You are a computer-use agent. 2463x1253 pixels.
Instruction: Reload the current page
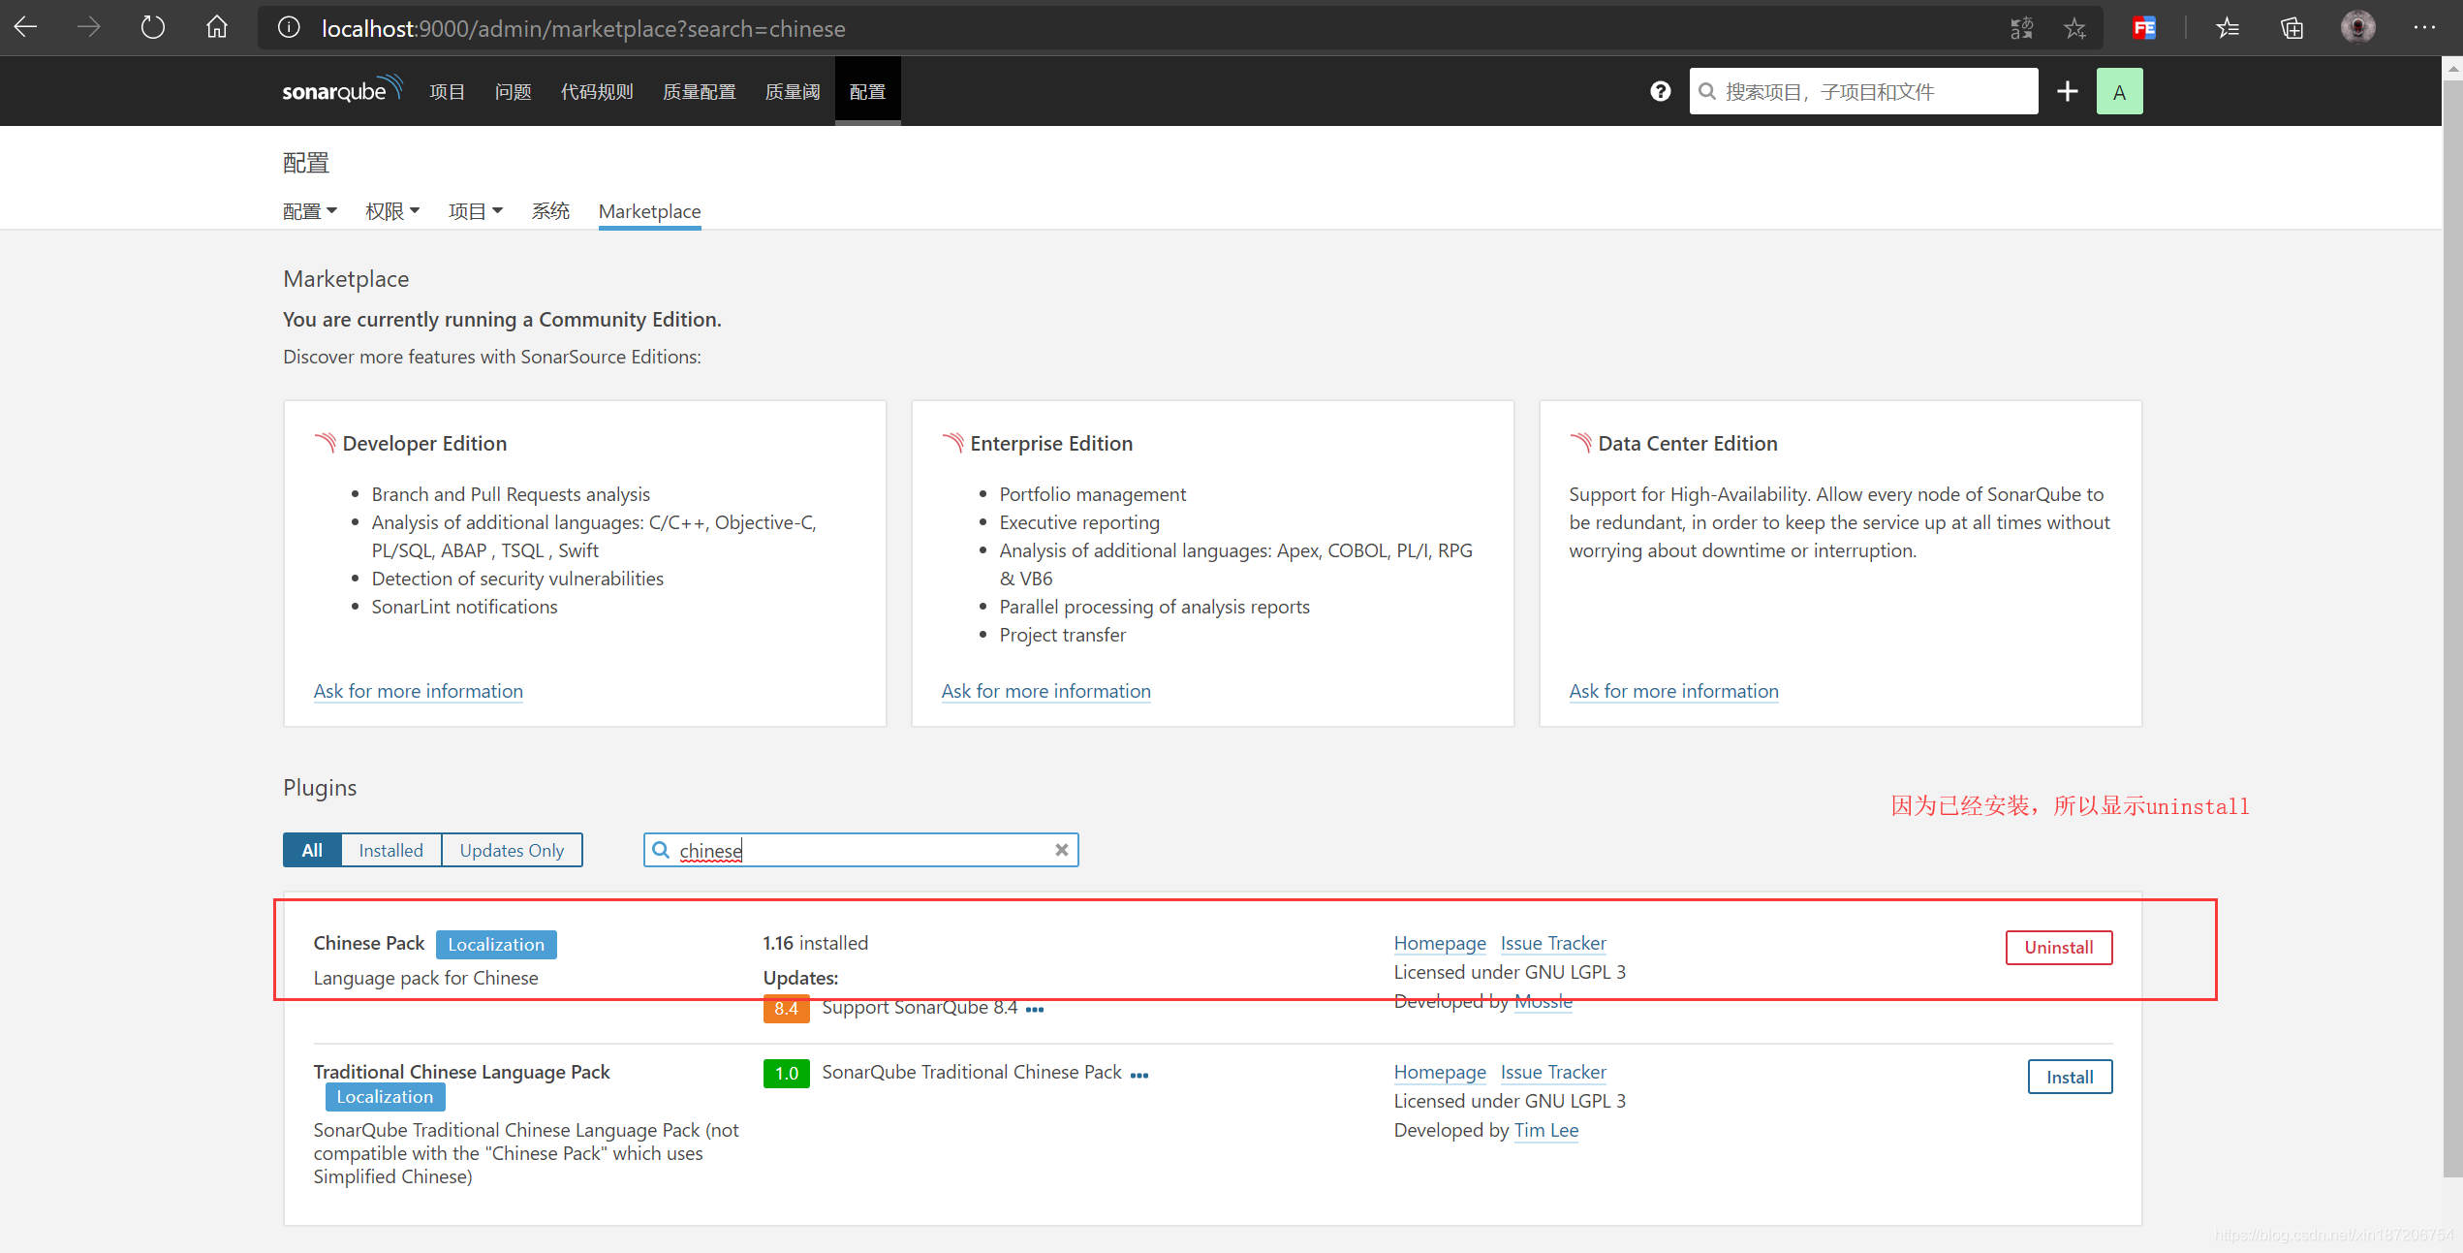[153, 28]
